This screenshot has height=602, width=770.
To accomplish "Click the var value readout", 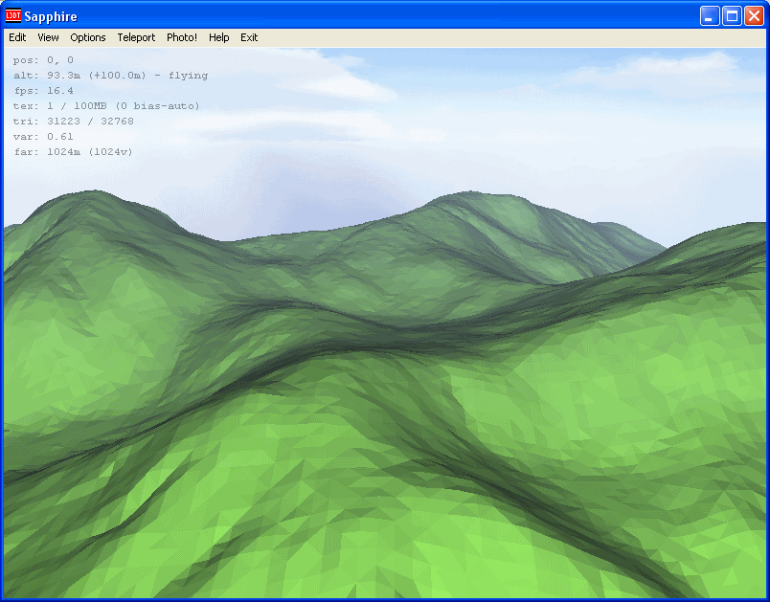I will pyautogui.click(x=43, y=137).
